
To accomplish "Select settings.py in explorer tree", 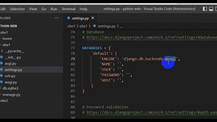I will 32,69.
